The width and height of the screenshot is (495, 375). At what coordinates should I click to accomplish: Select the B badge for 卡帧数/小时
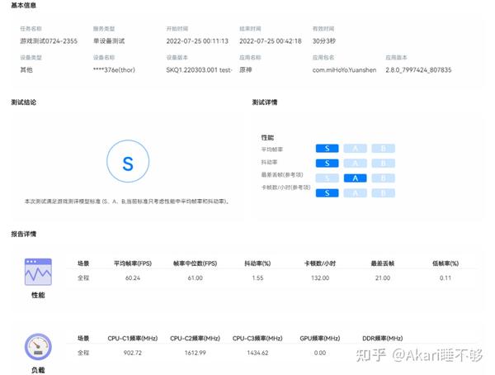(384, 193)
